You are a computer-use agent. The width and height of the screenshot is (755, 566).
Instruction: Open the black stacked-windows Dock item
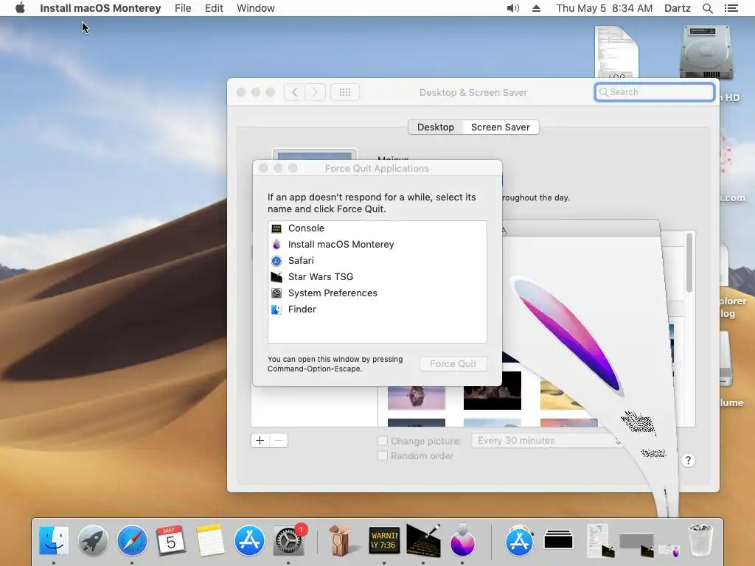(x=559, y=540)
